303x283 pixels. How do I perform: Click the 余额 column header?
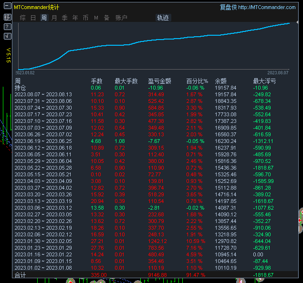[x=220, y=81]
